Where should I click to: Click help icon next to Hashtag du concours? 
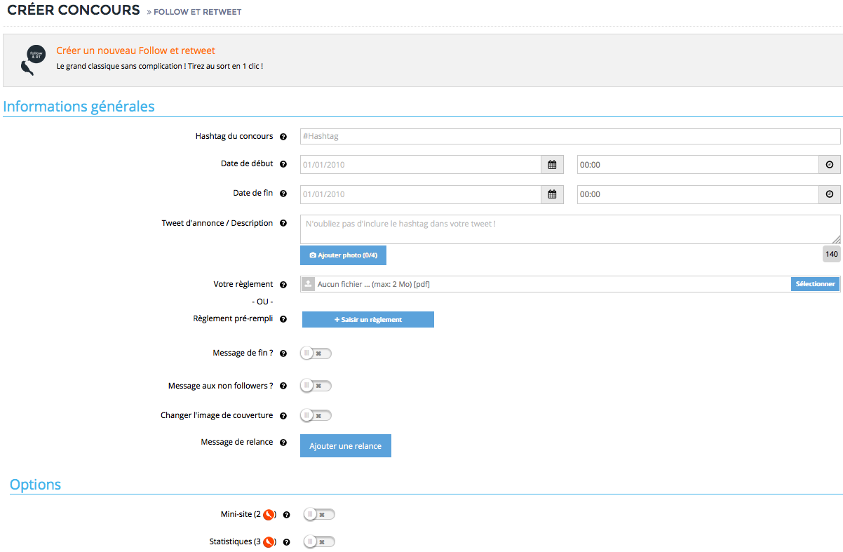coord(283,137)
